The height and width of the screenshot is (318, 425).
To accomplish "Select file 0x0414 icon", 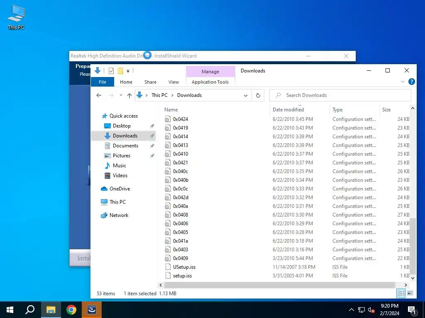I will 168,137.
